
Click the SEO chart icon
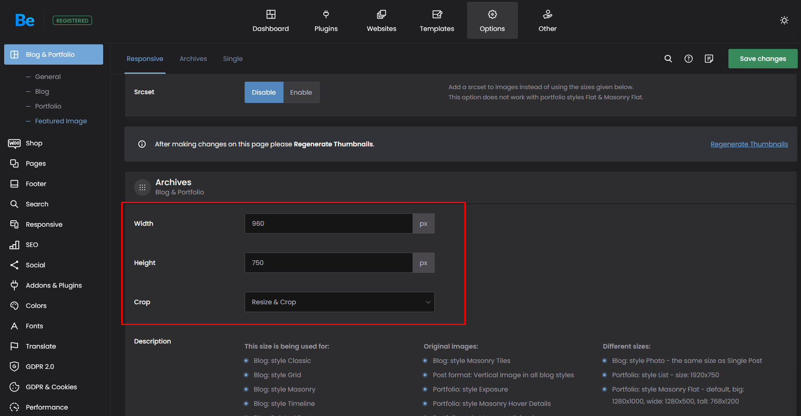click(x=14, y=245)
